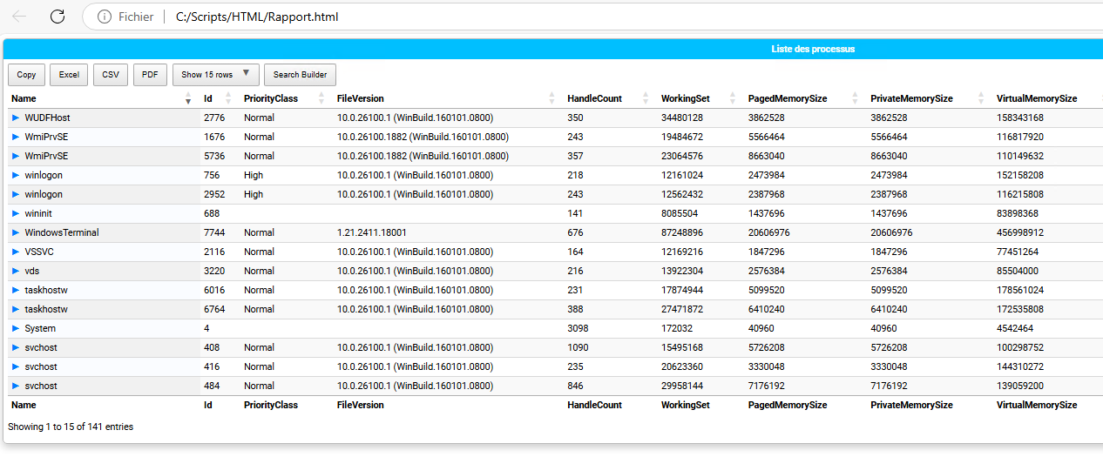Expand the taskhostw row with Id 6016
1103x457 pixels.
click(16, 290)
